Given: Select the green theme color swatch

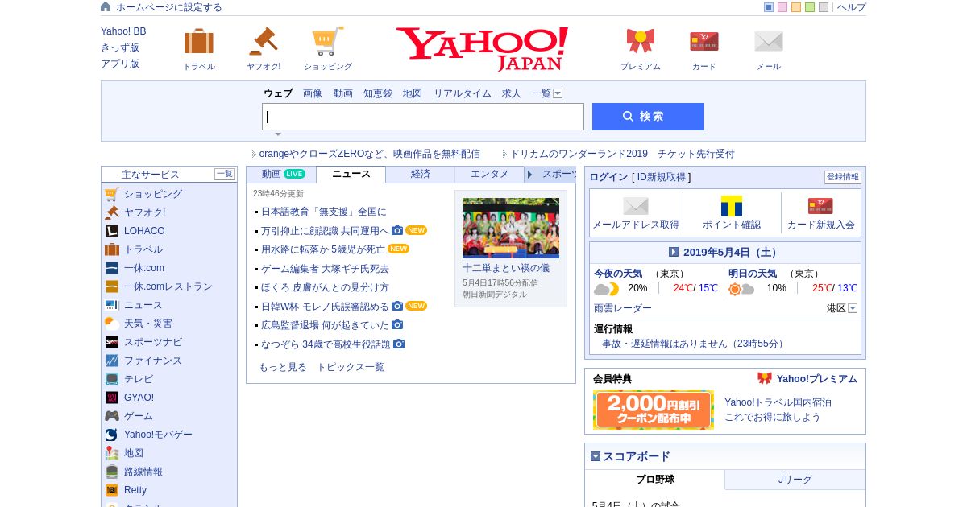Looking at the screenshot, I should [x=810, y=7].
